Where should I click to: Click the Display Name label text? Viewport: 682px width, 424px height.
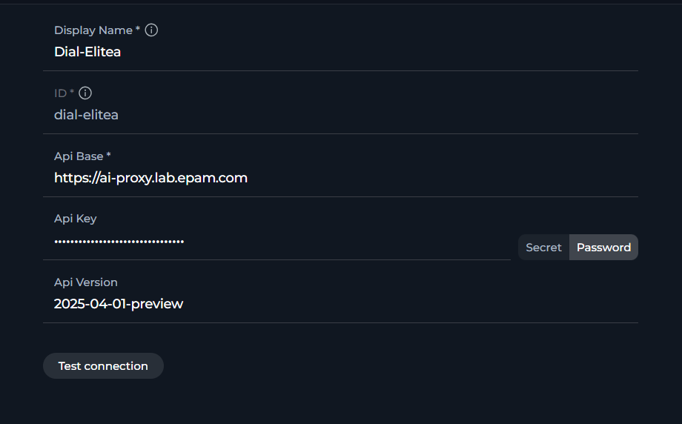(93, 30)
